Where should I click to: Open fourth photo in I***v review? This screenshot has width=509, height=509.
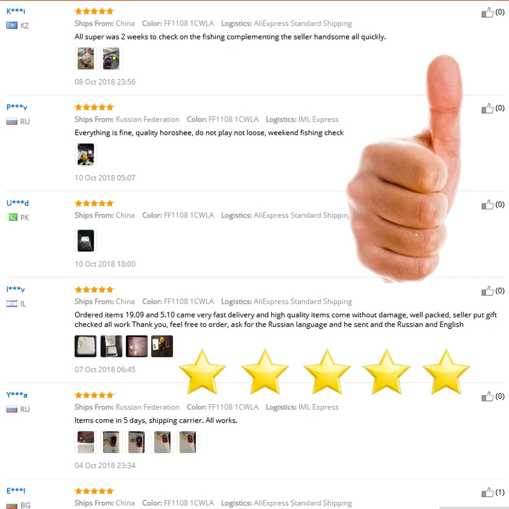(x=162, y=346)
